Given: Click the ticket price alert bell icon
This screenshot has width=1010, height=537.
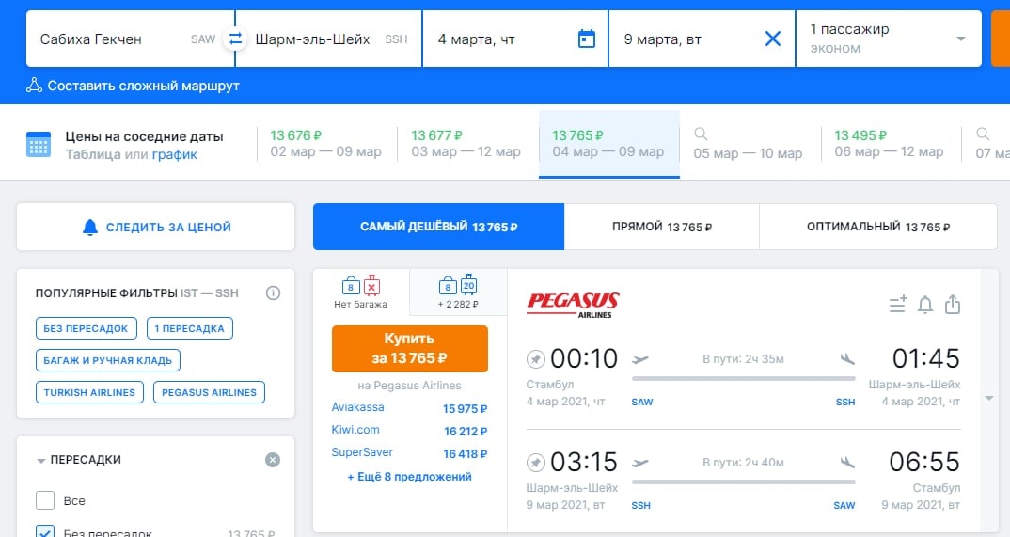Looking at the screenshot, I should [x=925, y=304].
